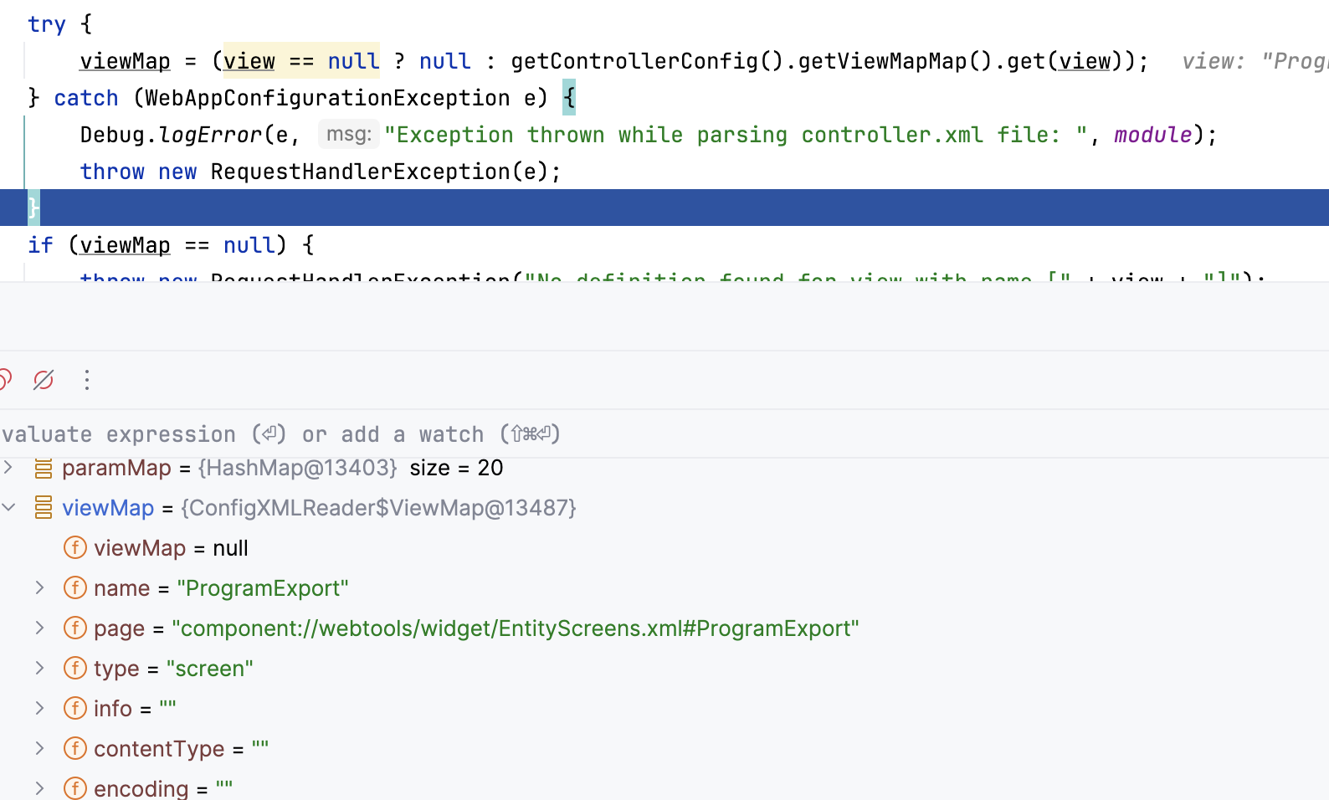
Task: Expand the type field node
Action: (x=39, y=668)
